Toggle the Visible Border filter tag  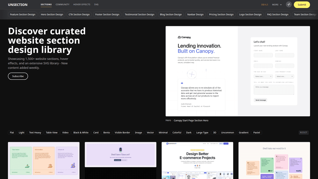click(122, 132)
